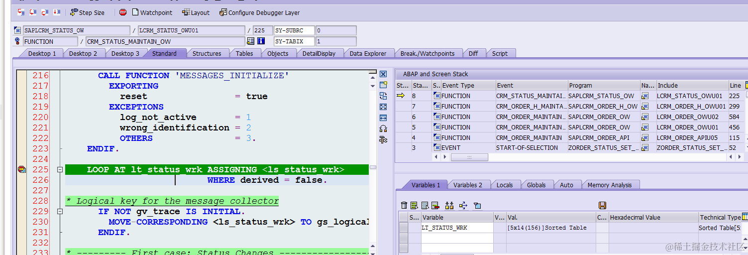Select the Structures tab
Viewport: 748px width, 255px height.
[x=207, y=53]
